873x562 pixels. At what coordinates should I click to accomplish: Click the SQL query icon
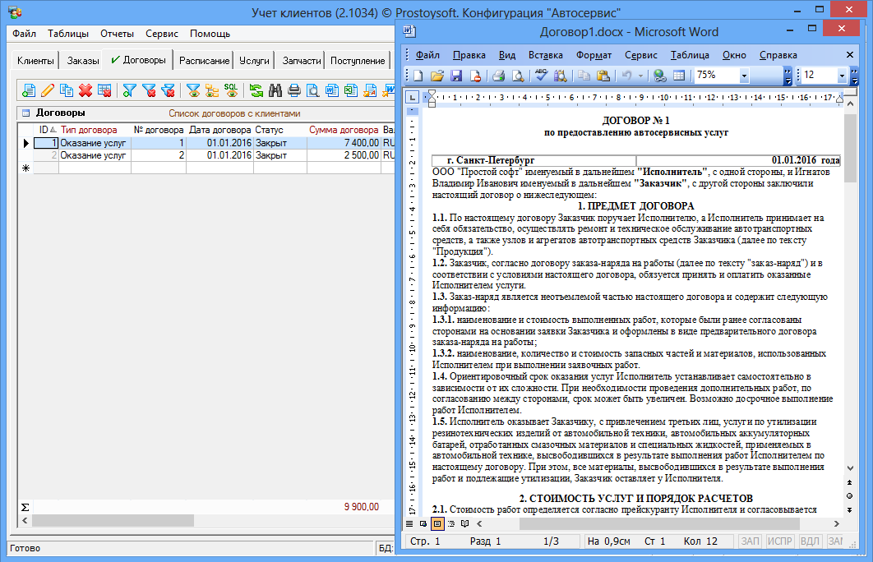(x=231, y=90)
